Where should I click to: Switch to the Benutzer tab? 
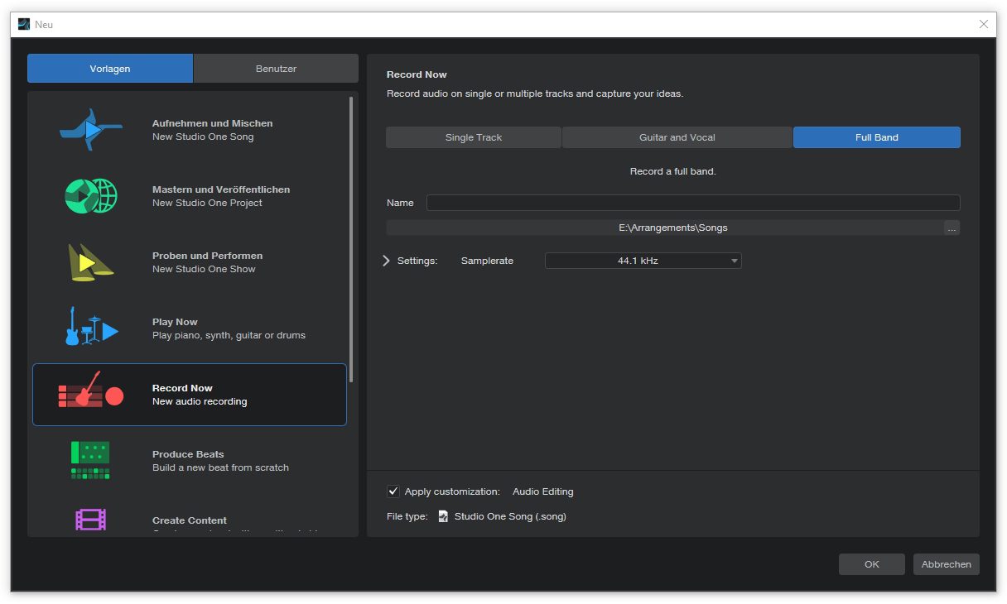(276, 69)
